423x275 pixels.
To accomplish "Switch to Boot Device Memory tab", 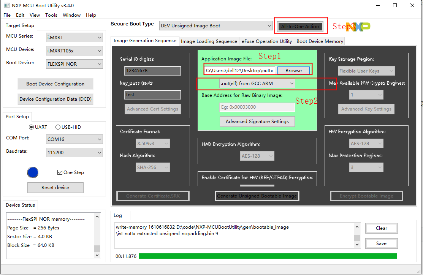I will [320, 41].
